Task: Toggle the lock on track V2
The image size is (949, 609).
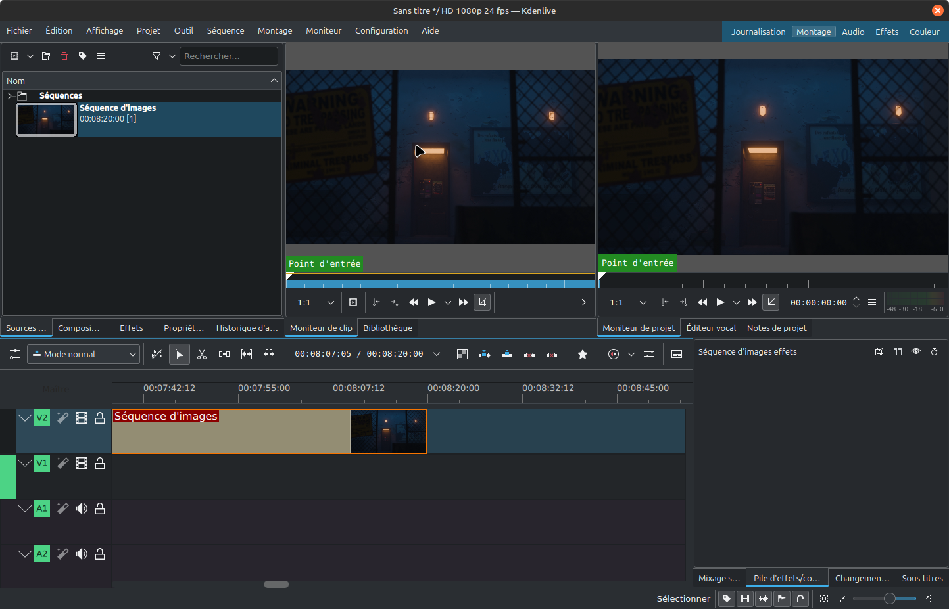Action: [100, 418]
